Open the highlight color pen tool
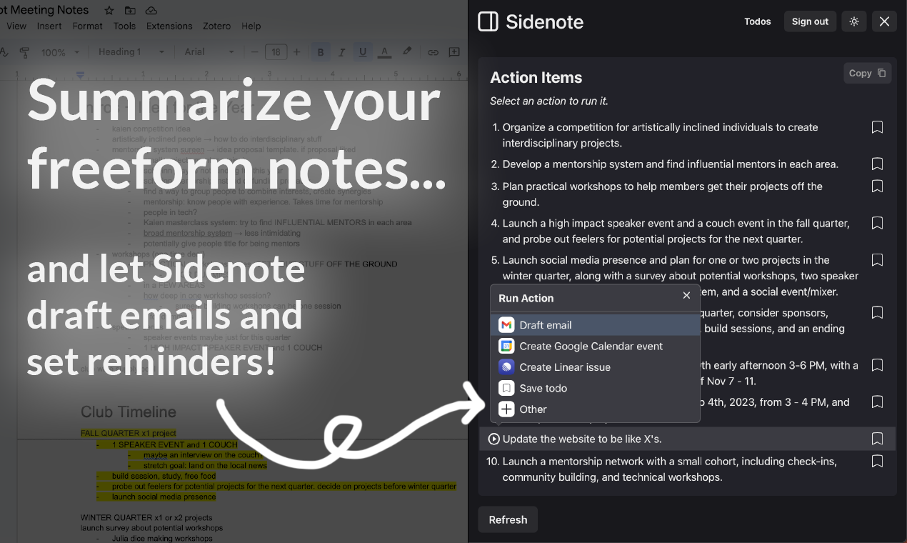Image resolution: width=907 pixels, height=543 pixels. point(407,52)
